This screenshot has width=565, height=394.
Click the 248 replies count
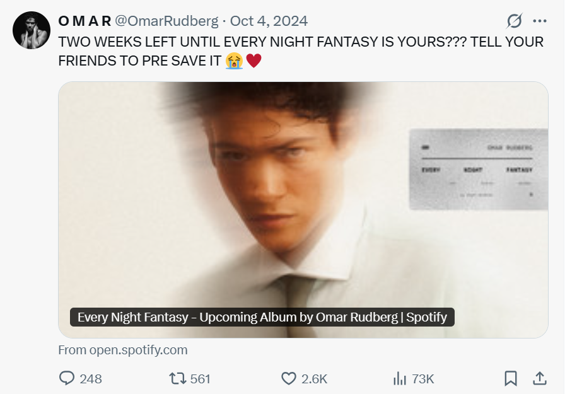coord(91,379)
